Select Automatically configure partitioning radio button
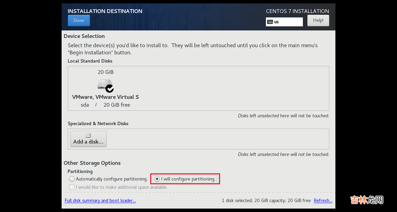Viewport: 397px width, 212px height. click(72, 179)
